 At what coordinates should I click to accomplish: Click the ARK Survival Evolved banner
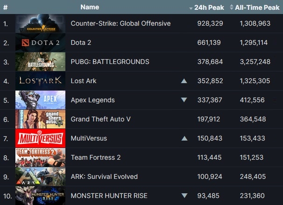pos(41,177)
